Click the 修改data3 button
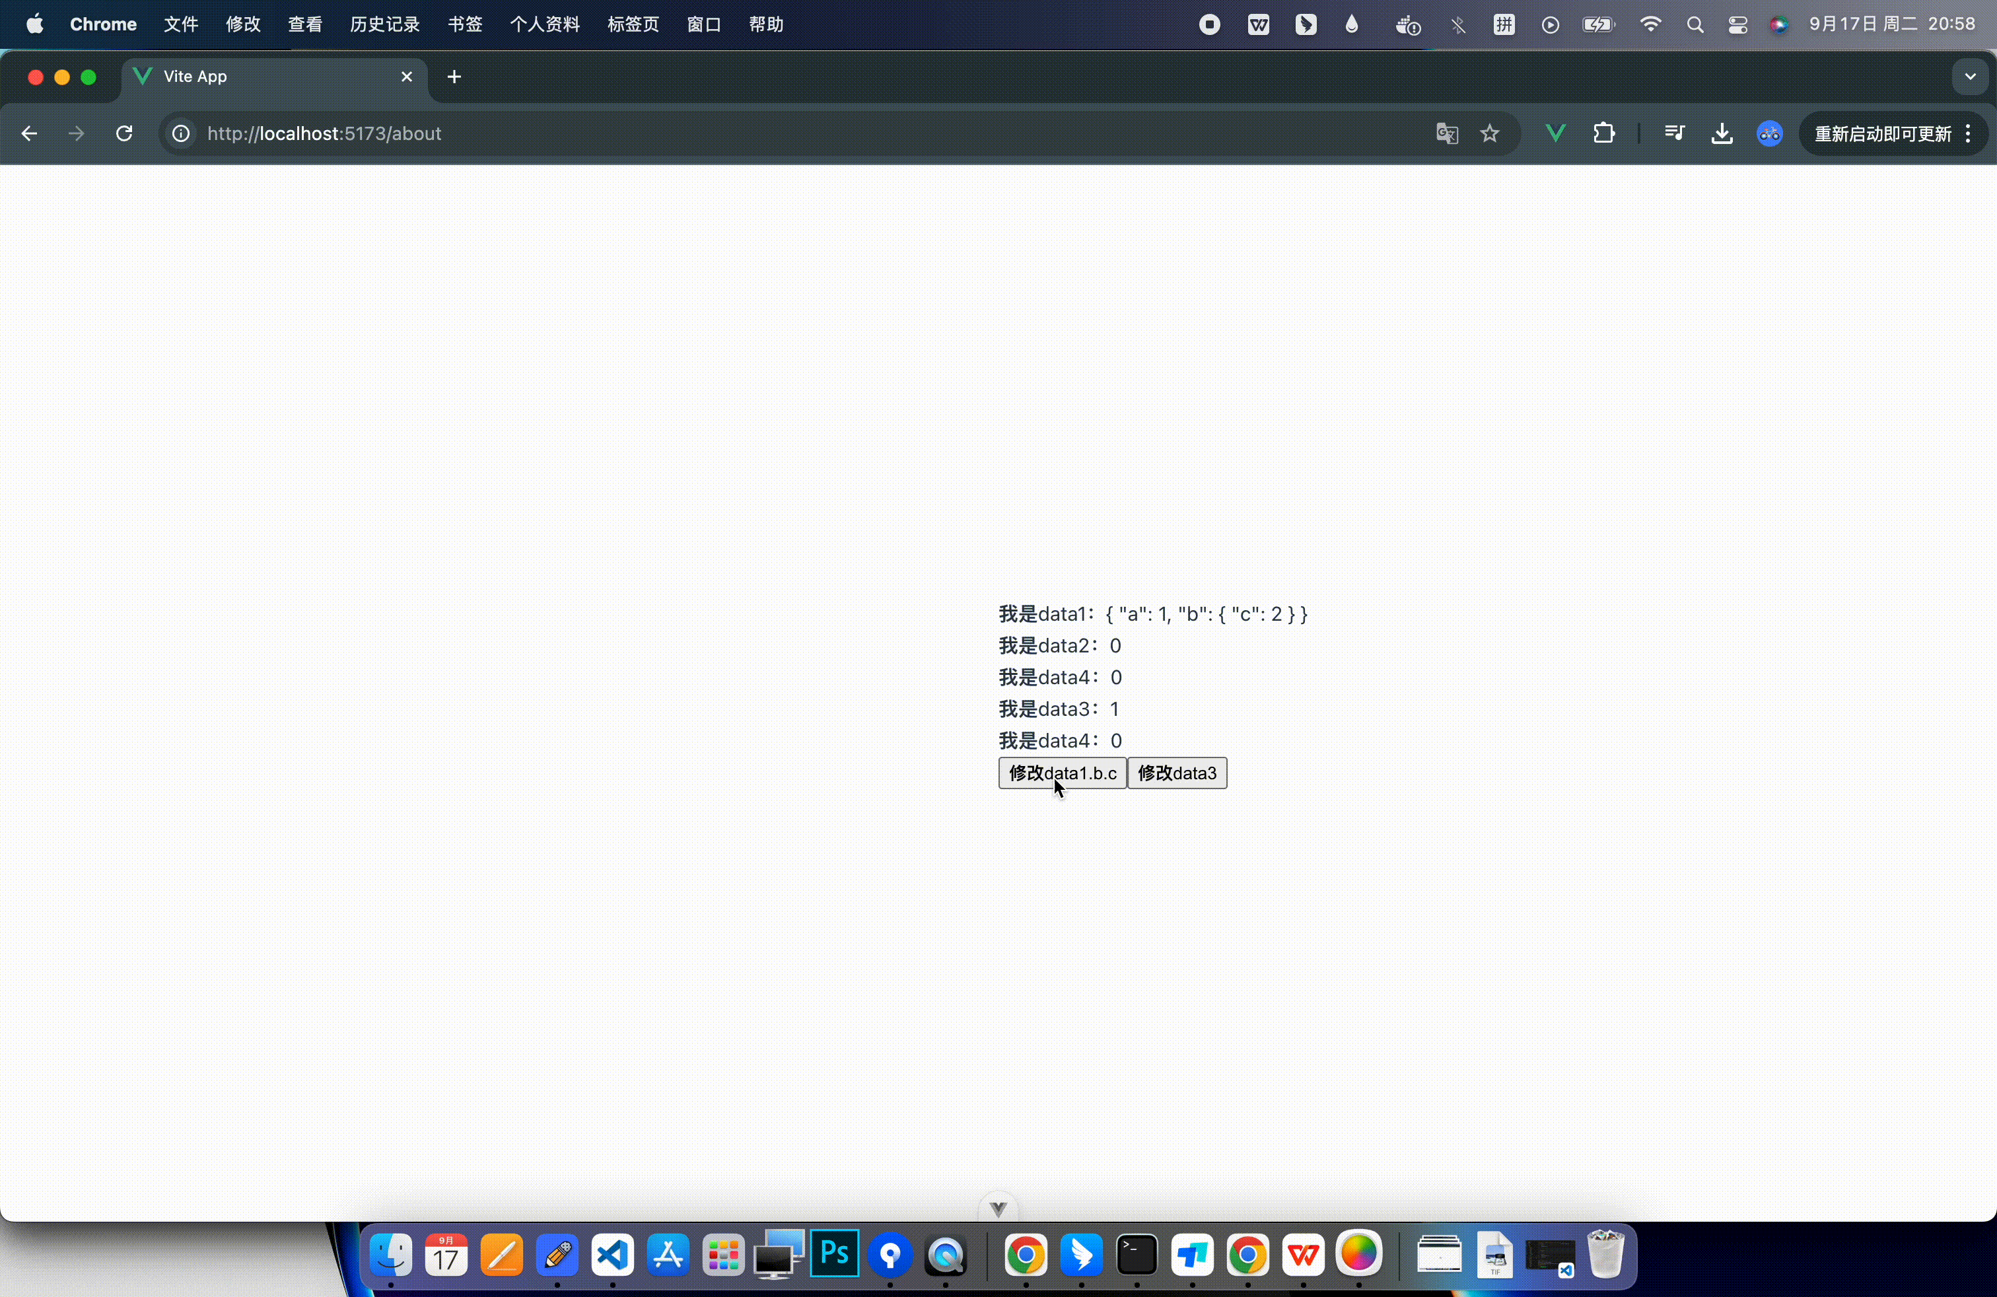Viewport: 1997px width, 1297px height. pos(1177,773)
